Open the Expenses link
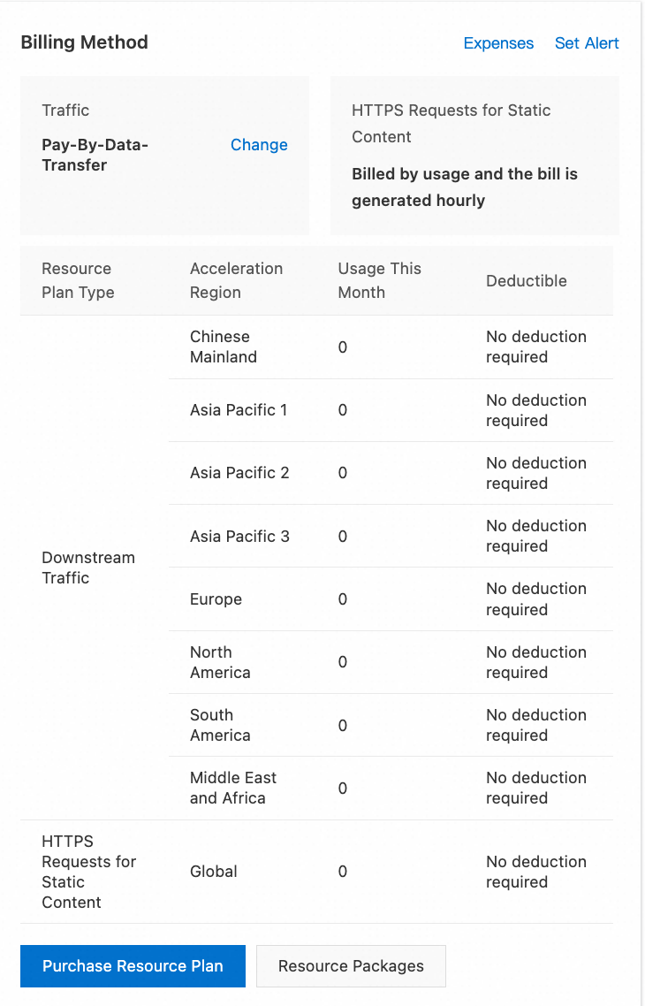645x1006 pixels. point(498,43)
